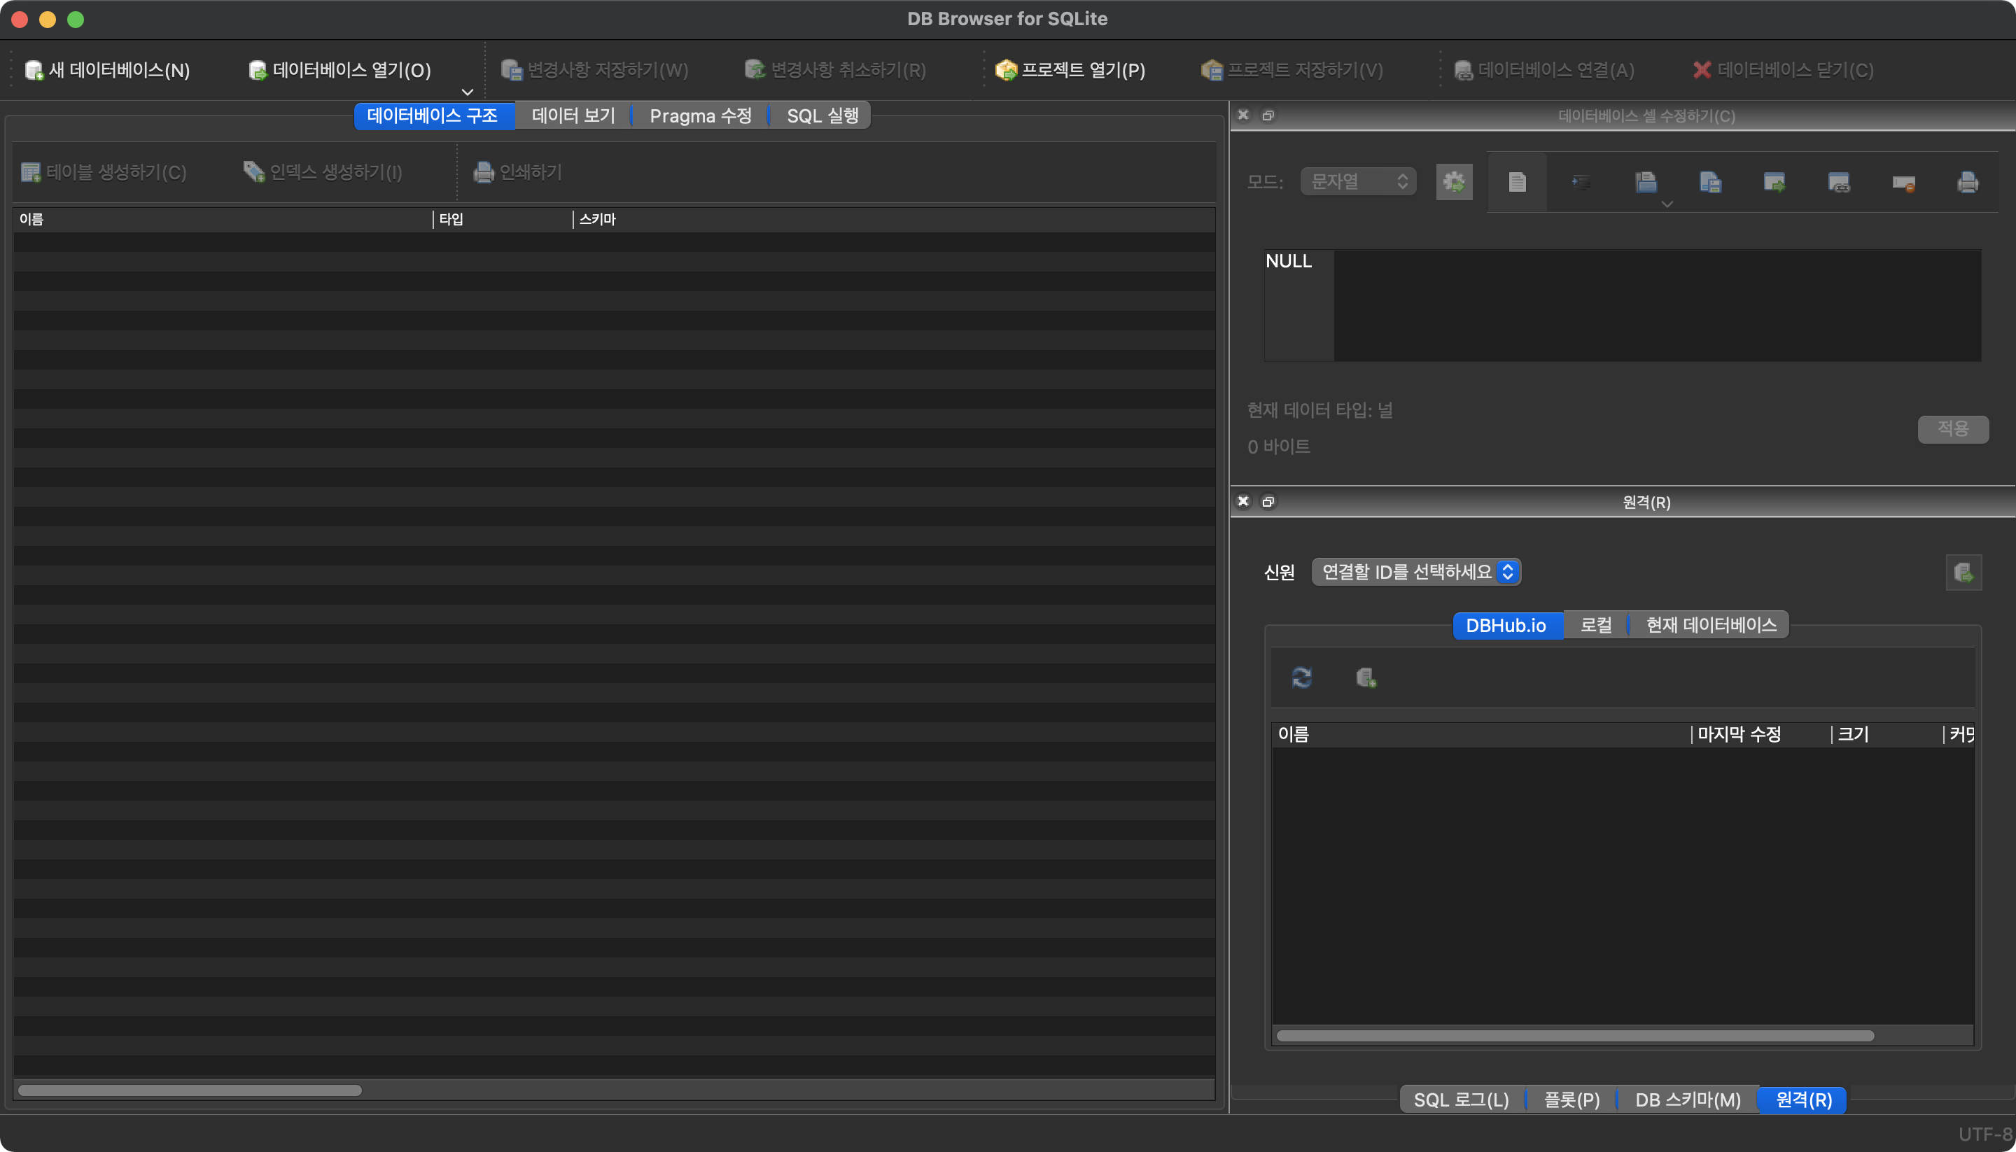Open the 문자열 mode dropdown

tap(1358, 181)
